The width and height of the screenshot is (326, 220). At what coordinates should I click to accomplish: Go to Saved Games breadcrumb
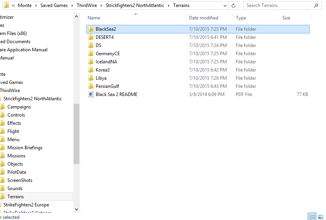(54, 5)
